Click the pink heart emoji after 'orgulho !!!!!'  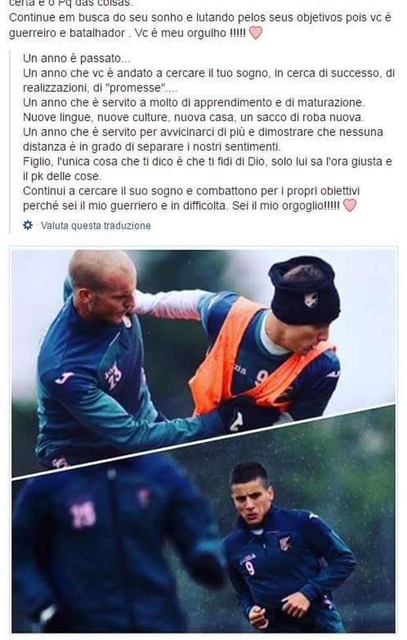pos(255,33)
